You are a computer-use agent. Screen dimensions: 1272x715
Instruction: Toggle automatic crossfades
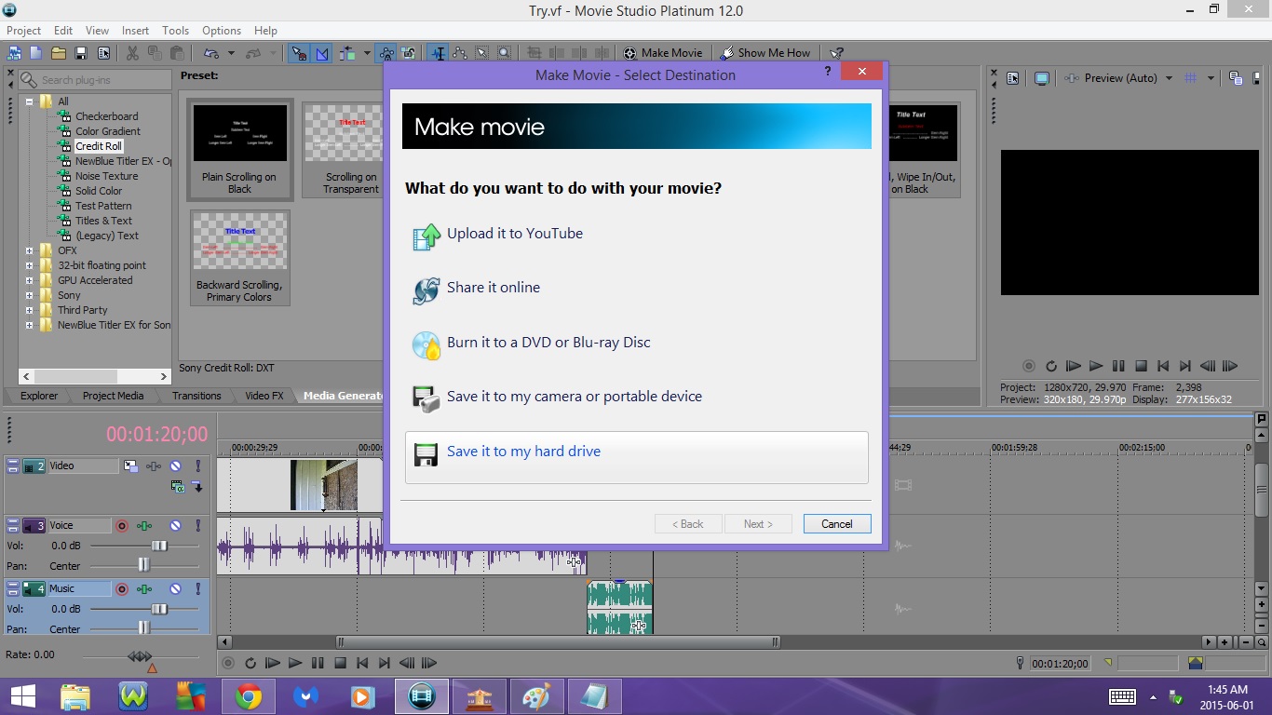(322, 53)
